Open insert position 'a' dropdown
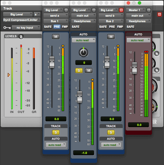164x165 pixels. coord(37,14)
